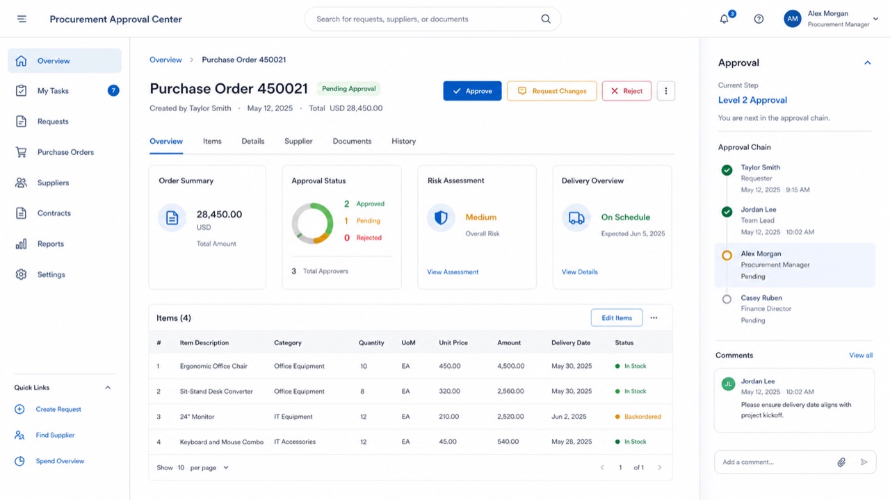Go to the next items page

pyautogui.click(x=660, y=467)
